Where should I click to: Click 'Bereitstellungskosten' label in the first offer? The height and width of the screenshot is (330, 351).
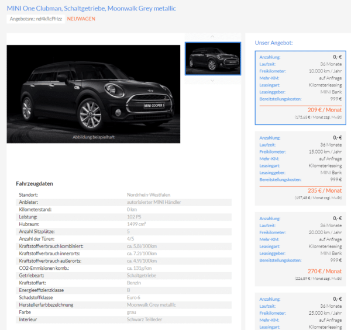(280, 99)
